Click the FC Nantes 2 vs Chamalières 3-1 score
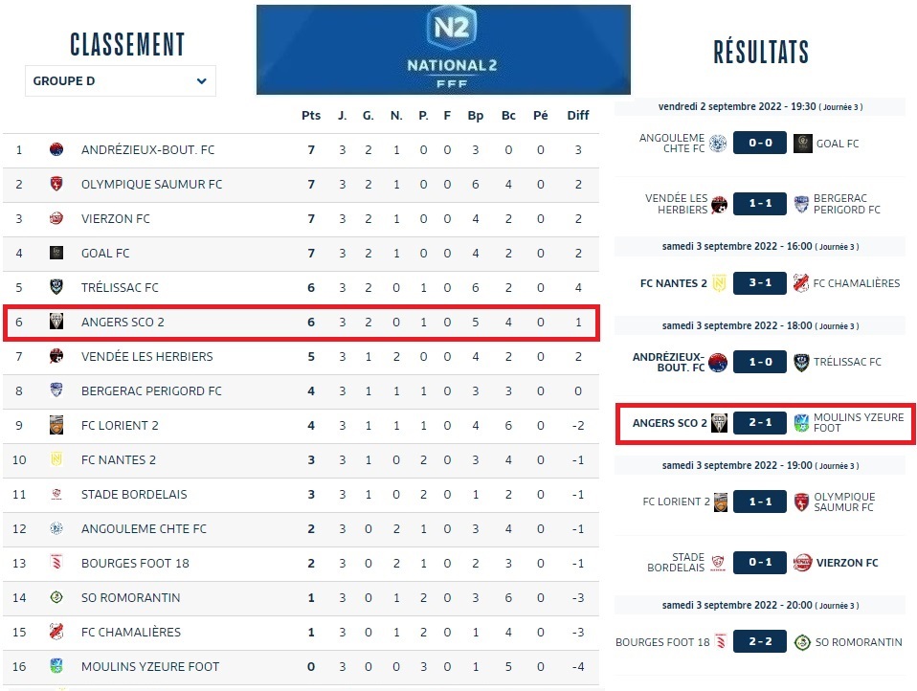Image resolution: width=917 pixels, height=691 pixels. point(760,283)
